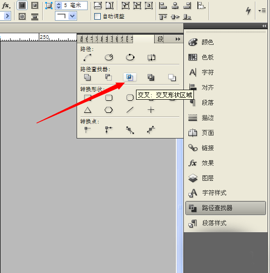Align vertical centers using toolbar icon

click(x=175, y=17)
